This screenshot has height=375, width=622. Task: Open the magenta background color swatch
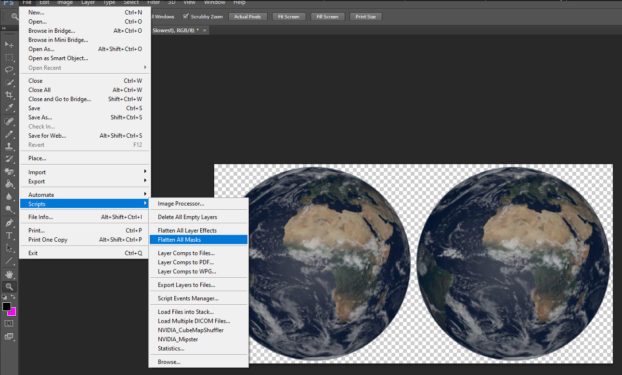click(x=13, y=313)
